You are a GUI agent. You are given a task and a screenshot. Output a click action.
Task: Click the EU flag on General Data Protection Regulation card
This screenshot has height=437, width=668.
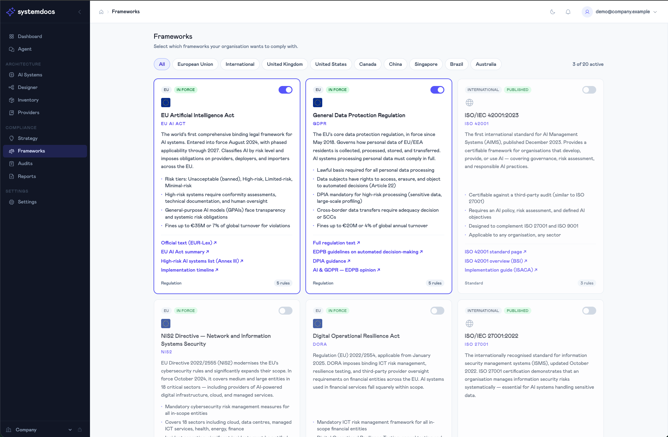click(x=318, y=103)
